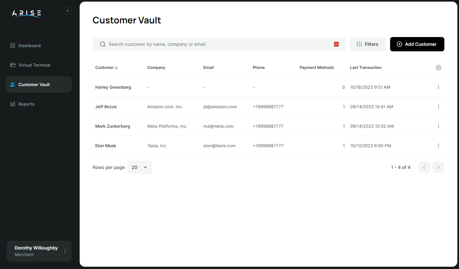The width and height of the screenshot is (459, 269).
Task: Click Email column header
Action: (208, 68)
